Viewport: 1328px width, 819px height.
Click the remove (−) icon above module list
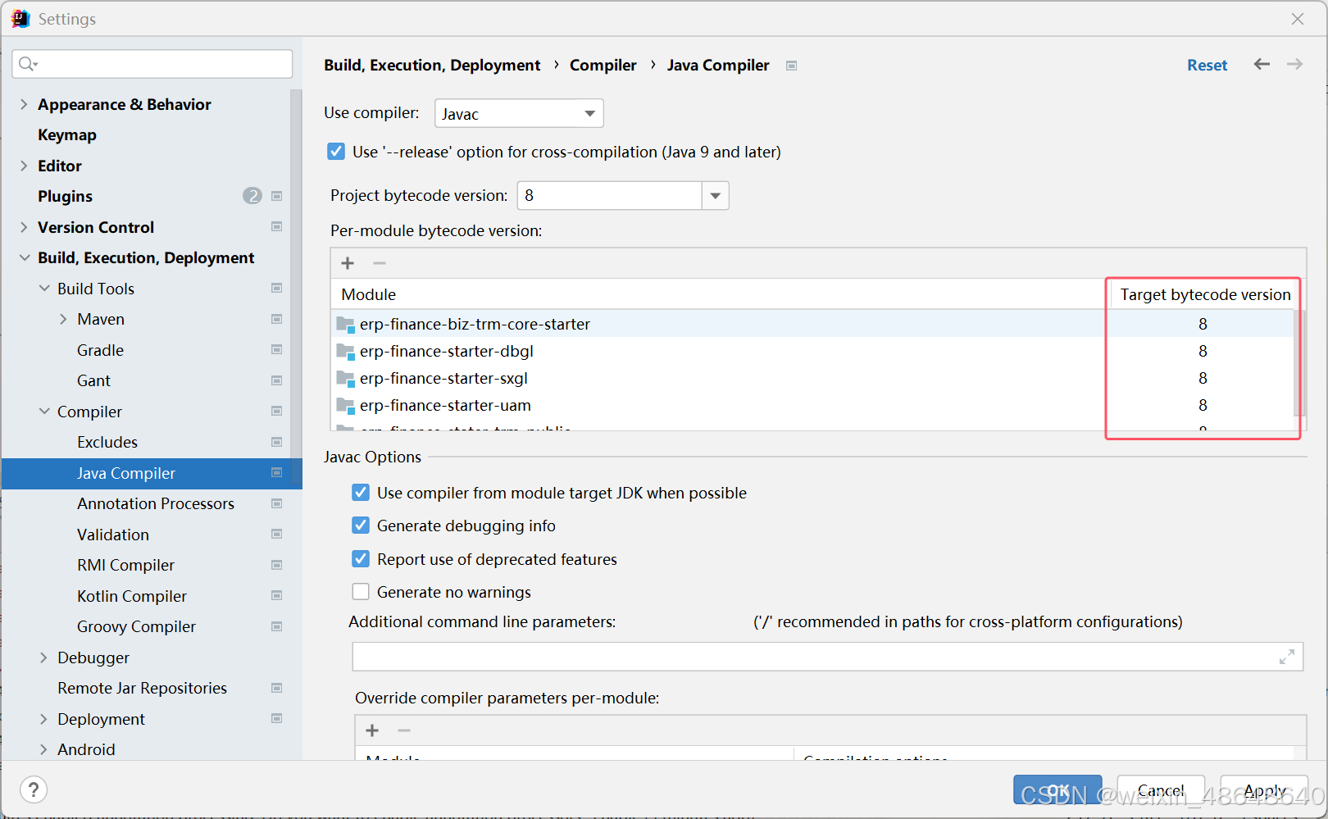379,262
